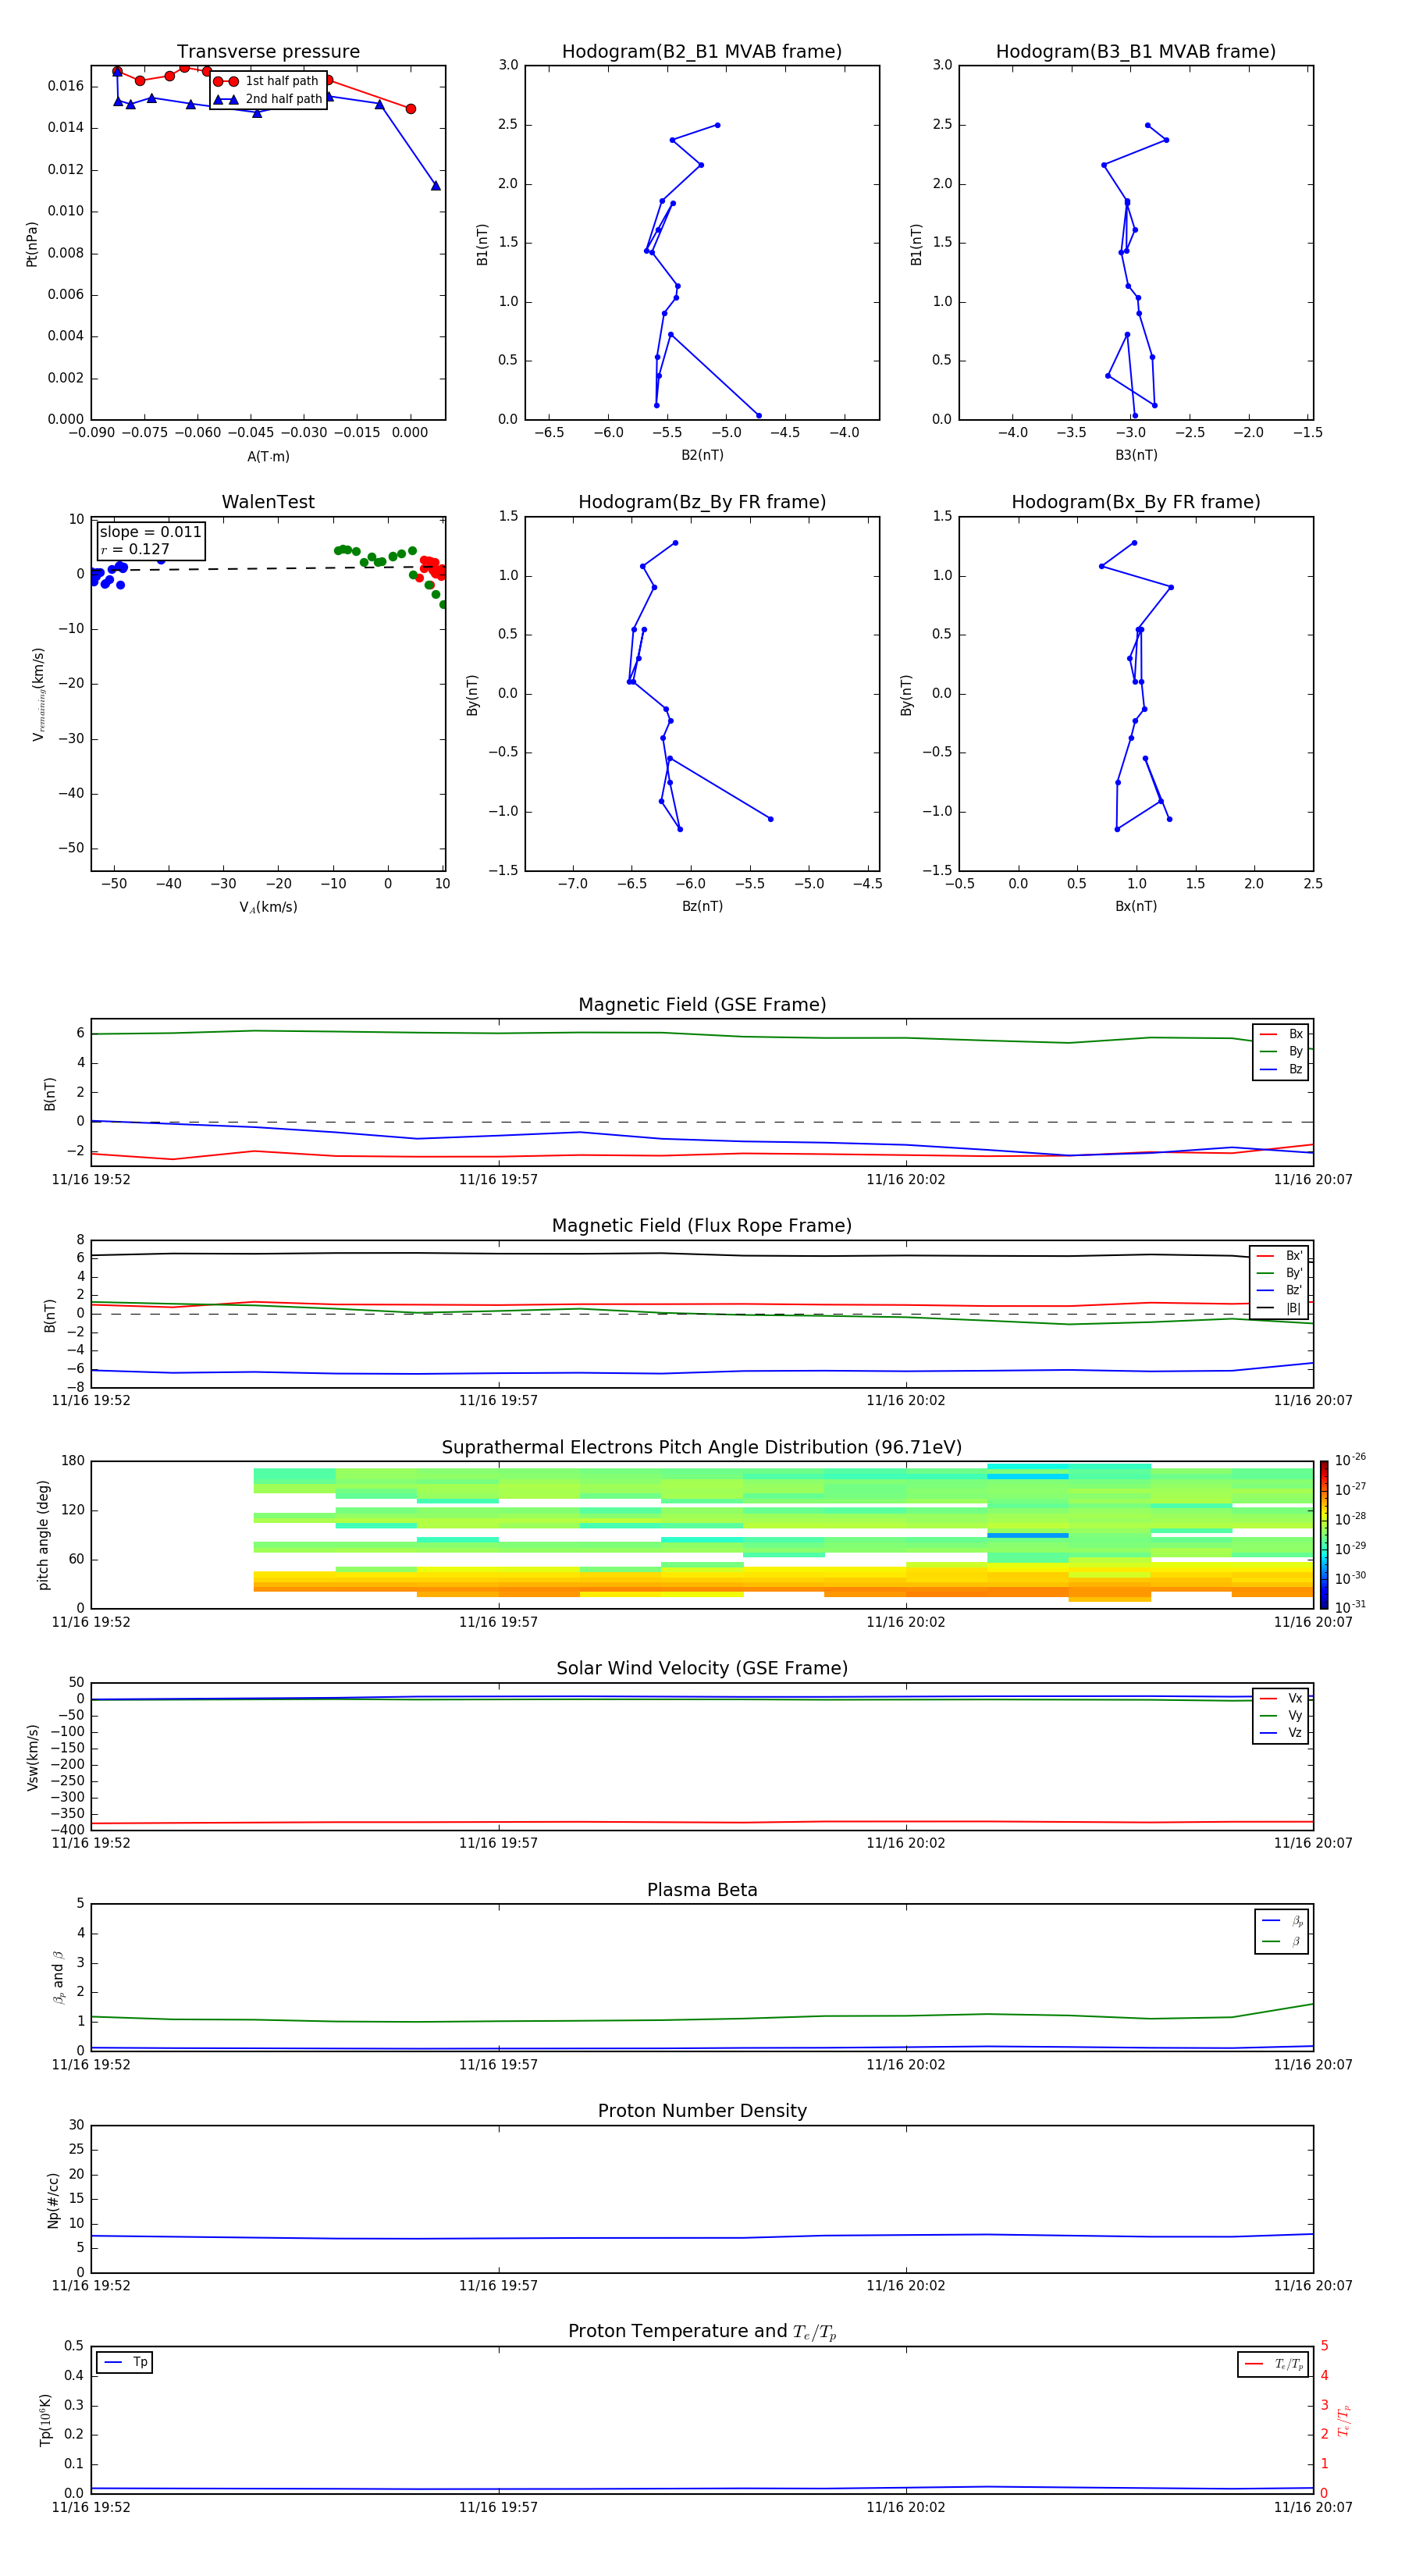The image size is (1405, 2576).
Task: Click the 'Np(#/cc)' y-axis label
Action: pyautogui.click(x=53, y=2199)
